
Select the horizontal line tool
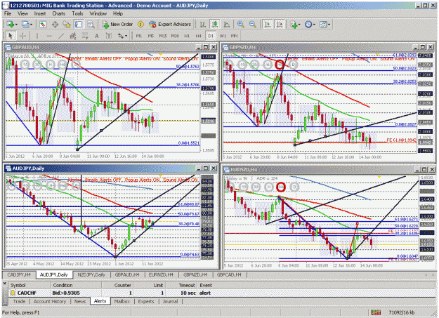49,36
